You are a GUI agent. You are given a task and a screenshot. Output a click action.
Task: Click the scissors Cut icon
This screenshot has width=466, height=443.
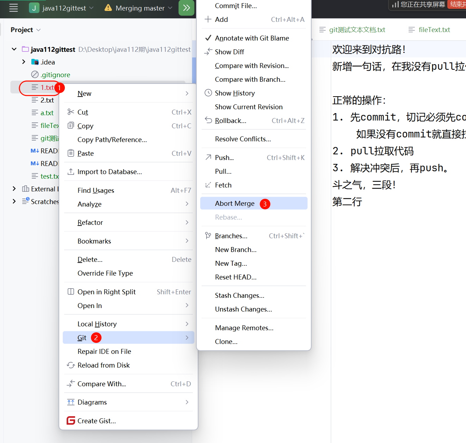coord(71,112)
